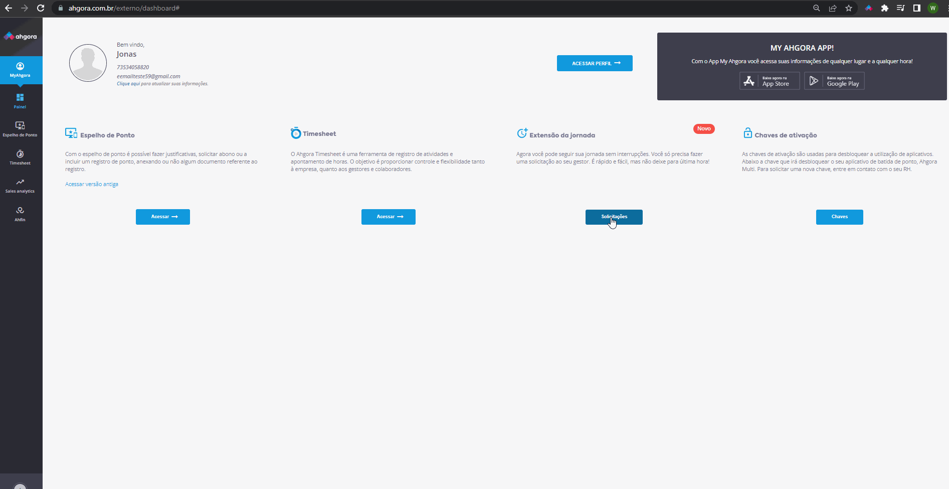Reload the page
This screenshot has height=489, width=949.
(41, 8)
